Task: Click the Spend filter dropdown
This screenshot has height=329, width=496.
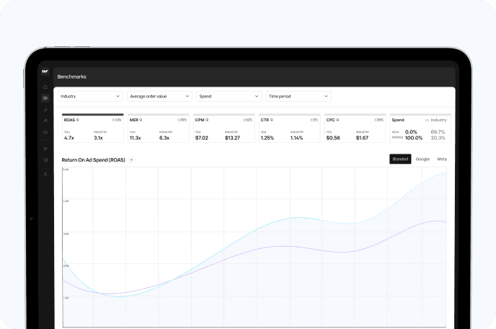Action: 229,96
